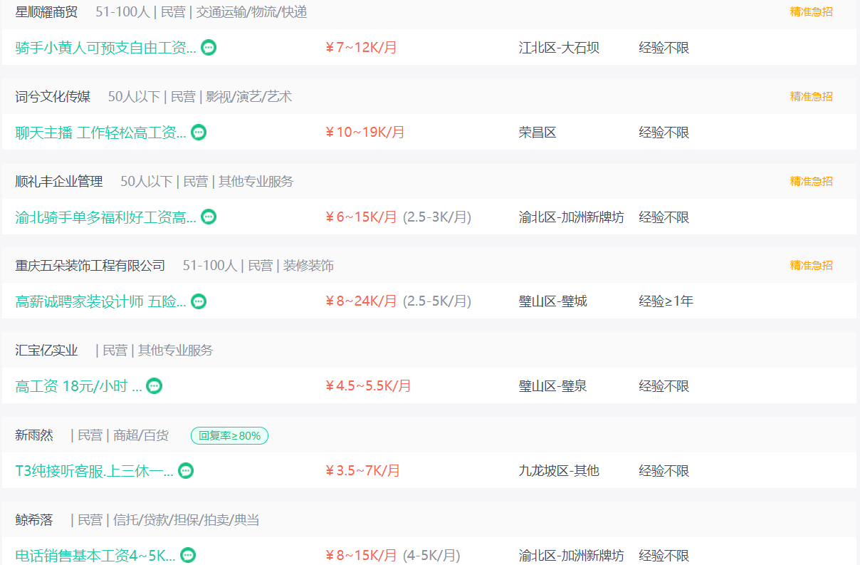The height and width of the screenshot is (565, 860).
Task: Open 聊天主播 工作轻松高工资 job link
Action: [101, 133]
